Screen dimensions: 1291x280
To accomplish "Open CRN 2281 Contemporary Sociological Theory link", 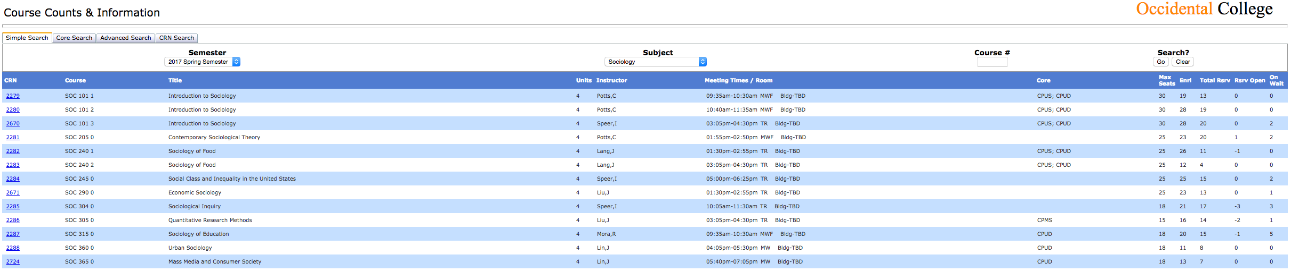I will tap(13, 138).
